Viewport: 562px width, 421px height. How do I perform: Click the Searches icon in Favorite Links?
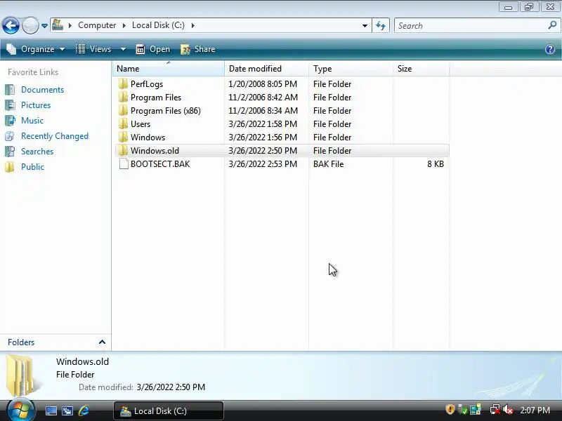pyautogui.click(x=10, y=152)
